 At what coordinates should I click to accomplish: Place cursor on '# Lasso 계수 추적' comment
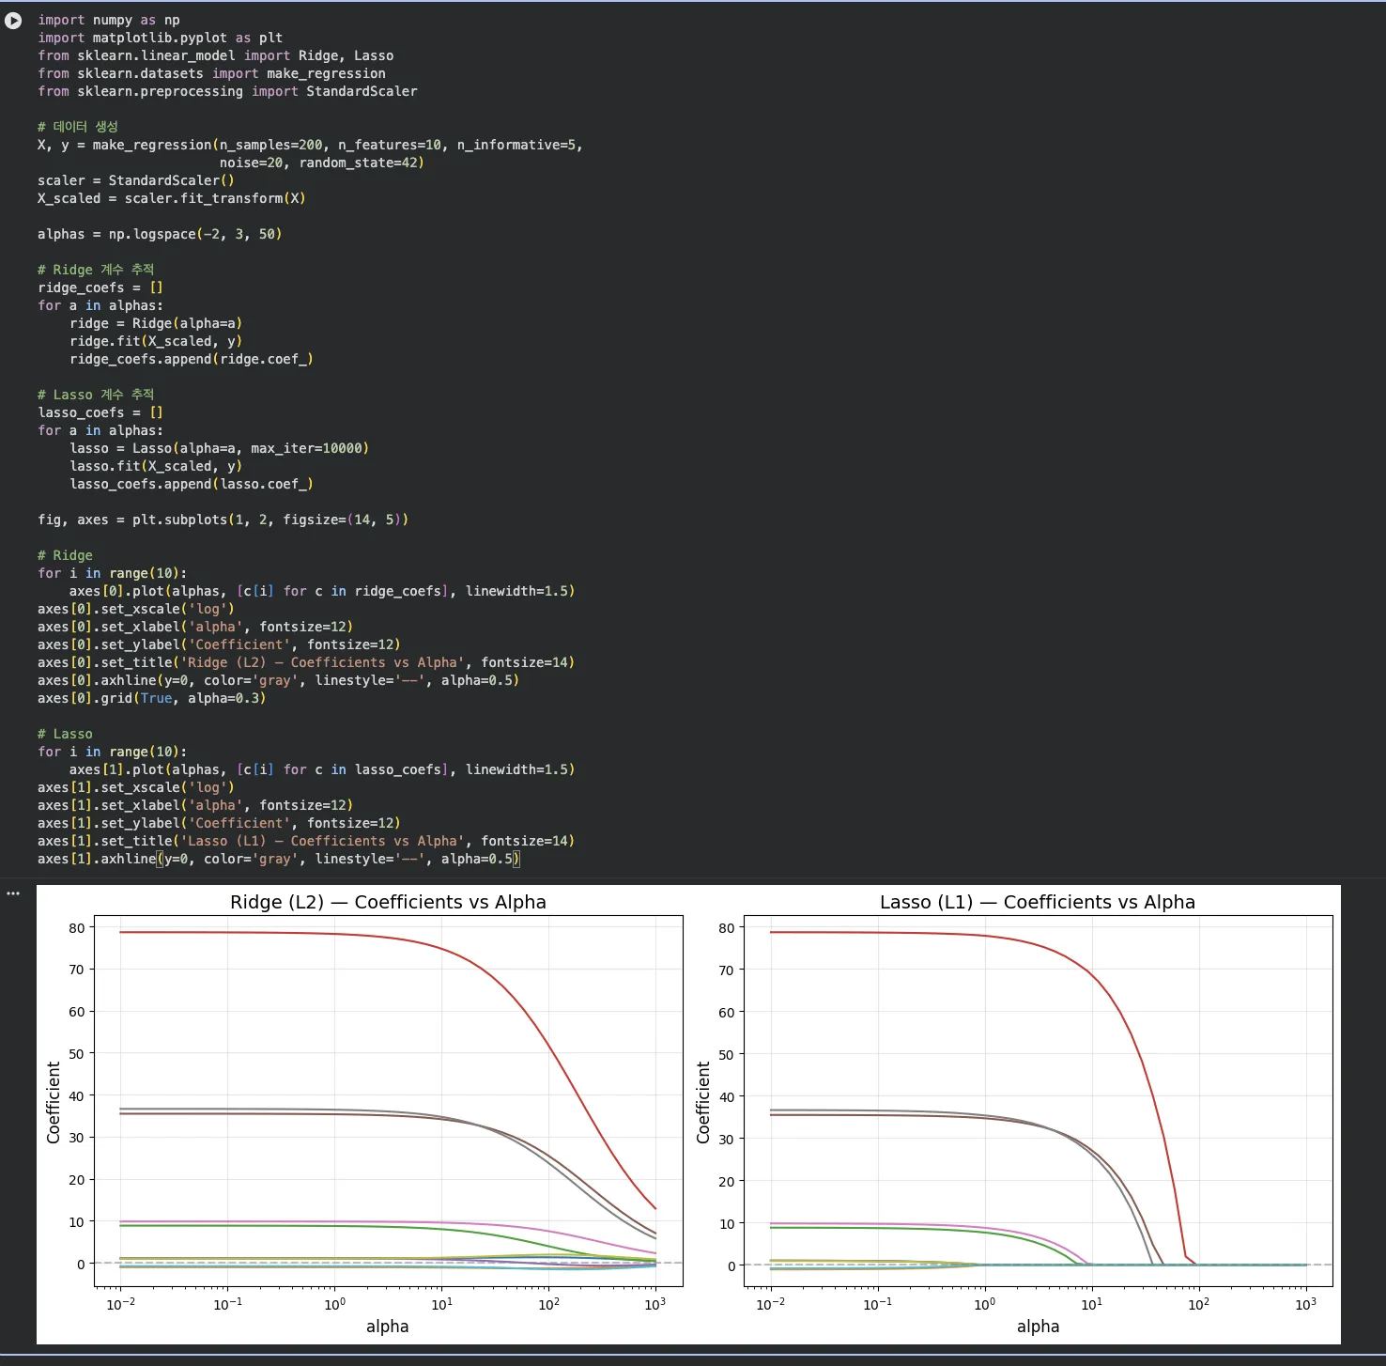[x=96, y=395]
